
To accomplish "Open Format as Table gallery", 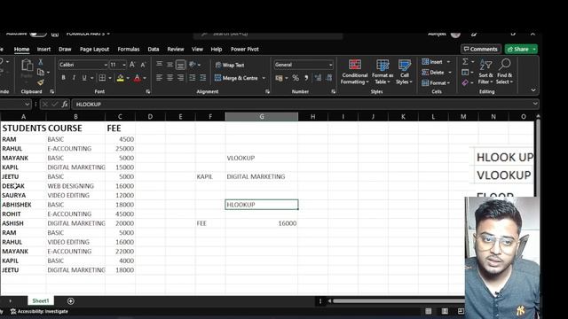I will (383, 72).
